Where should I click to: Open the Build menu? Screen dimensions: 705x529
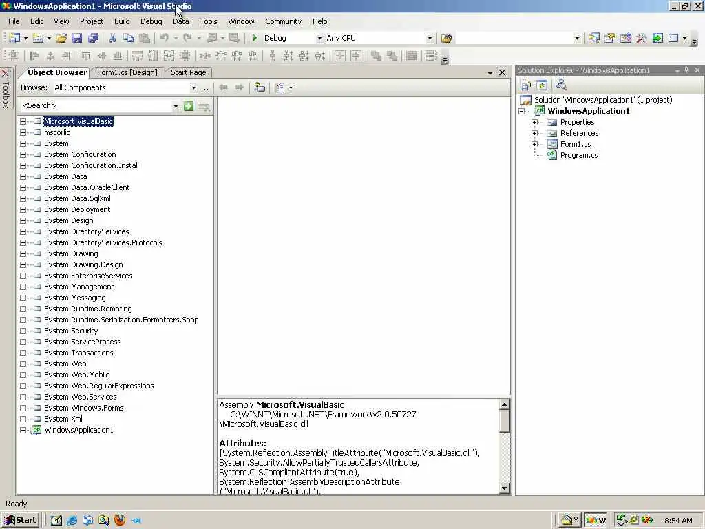122,21
